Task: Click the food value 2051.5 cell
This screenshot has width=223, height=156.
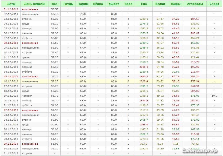Action: coord(144,67)
